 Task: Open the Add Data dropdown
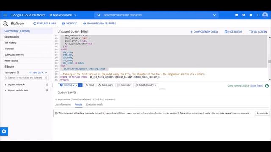38,73
